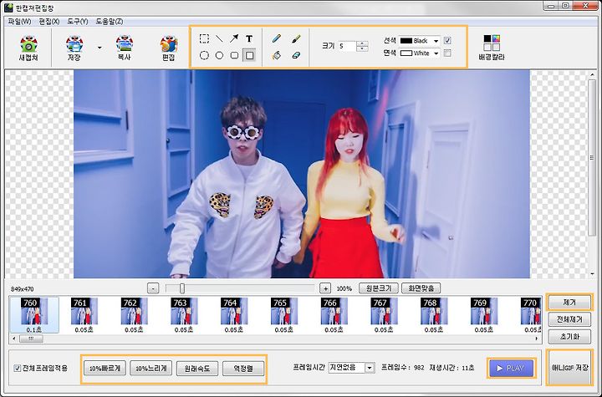The image size is (602, 397).
Task: Select frame thumbnail 762
Action: click(134, 314)
